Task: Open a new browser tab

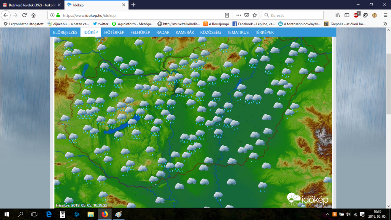Action: (133, 5)
